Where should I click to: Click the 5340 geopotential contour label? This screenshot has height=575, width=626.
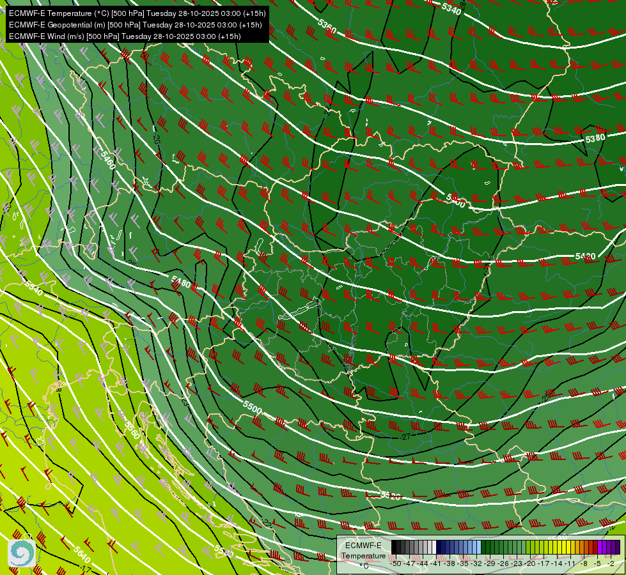[x=451, y=8]
